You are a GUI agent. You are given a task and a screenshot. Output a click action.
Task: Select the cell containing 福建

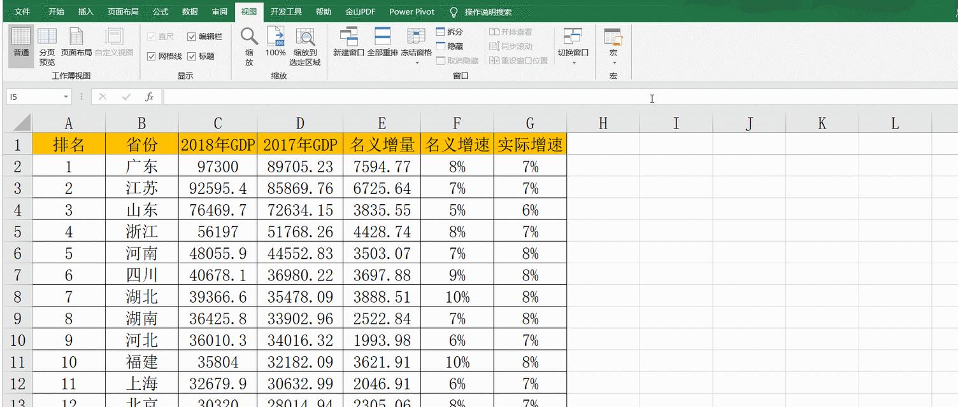[141, 361]
